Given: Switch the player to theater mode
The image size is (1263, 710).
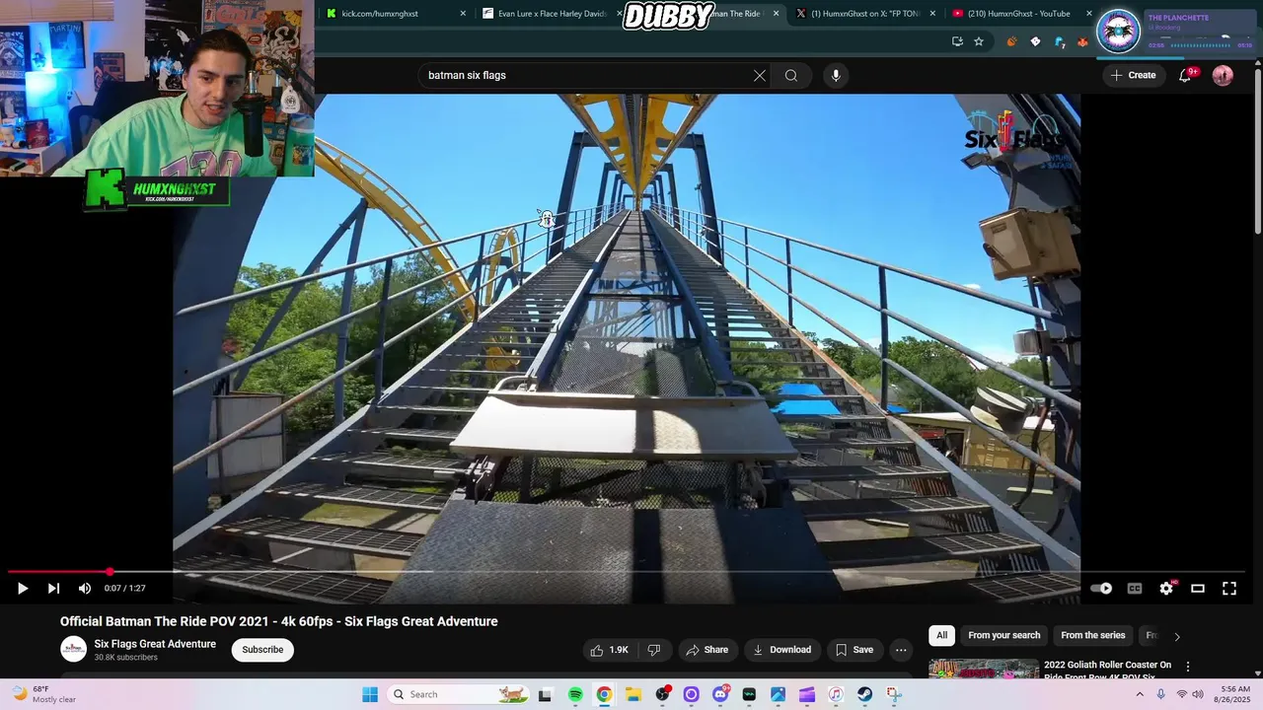Looking at the screenshot, I should [1198, 589].
